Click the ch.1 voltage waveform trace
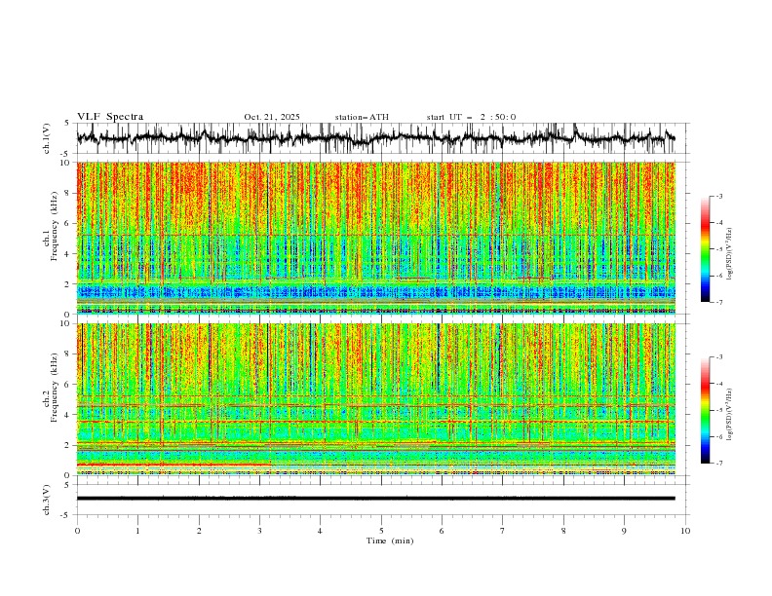 click(375, 138)
